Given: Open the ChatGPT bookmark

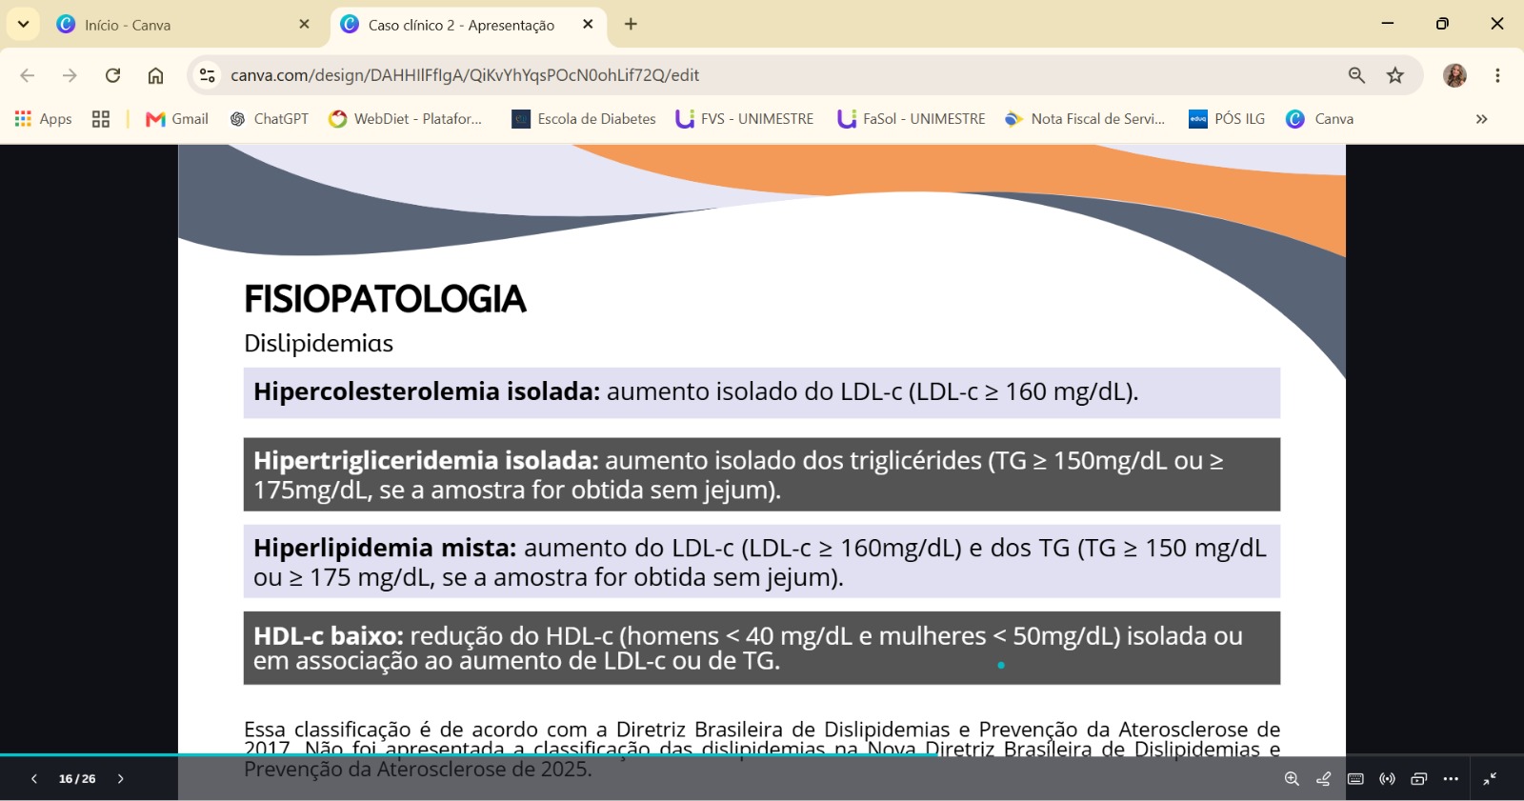Looking at the screenshot, I should coord(270,119).
